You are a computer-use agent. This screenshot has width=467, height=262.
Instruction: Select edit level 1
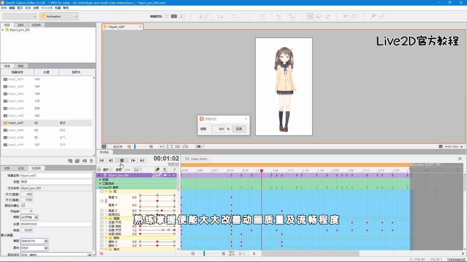166,17
